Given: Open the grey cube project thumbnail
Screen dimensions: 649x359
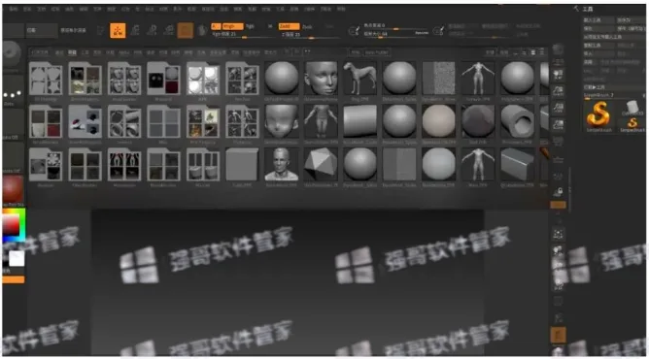Looking at the screenshot, I should [x=242, y=164].
